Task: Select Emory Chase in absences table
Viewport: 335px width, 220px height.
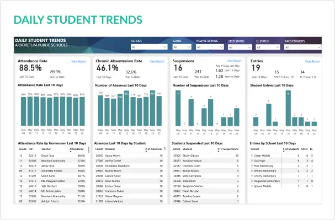Action: point(129,186)
